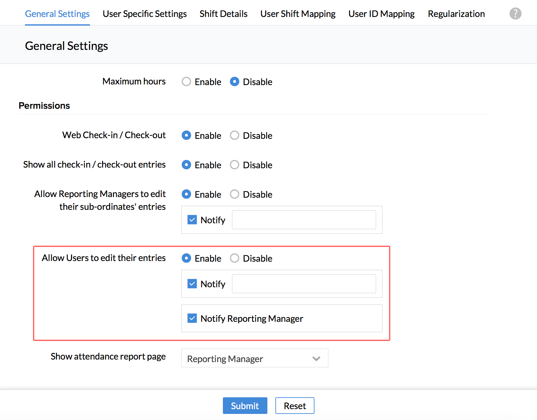Open the help question mark icon
This screenshot has width=537, height=420.
tap(515, 13)
